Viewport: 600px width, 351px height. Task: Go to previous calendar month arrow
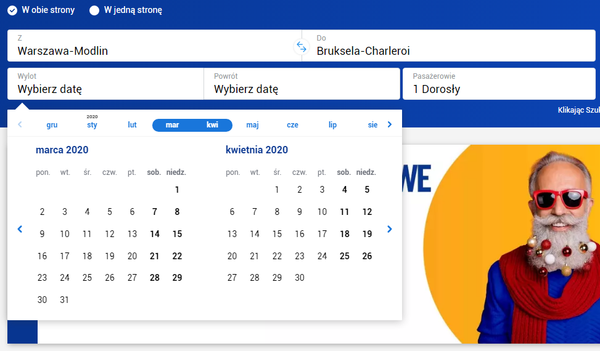[20, 229]
